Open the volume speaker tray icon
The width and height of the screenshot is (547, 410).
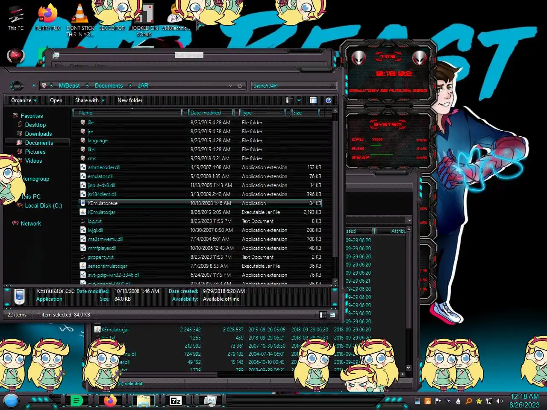(499, 401)
